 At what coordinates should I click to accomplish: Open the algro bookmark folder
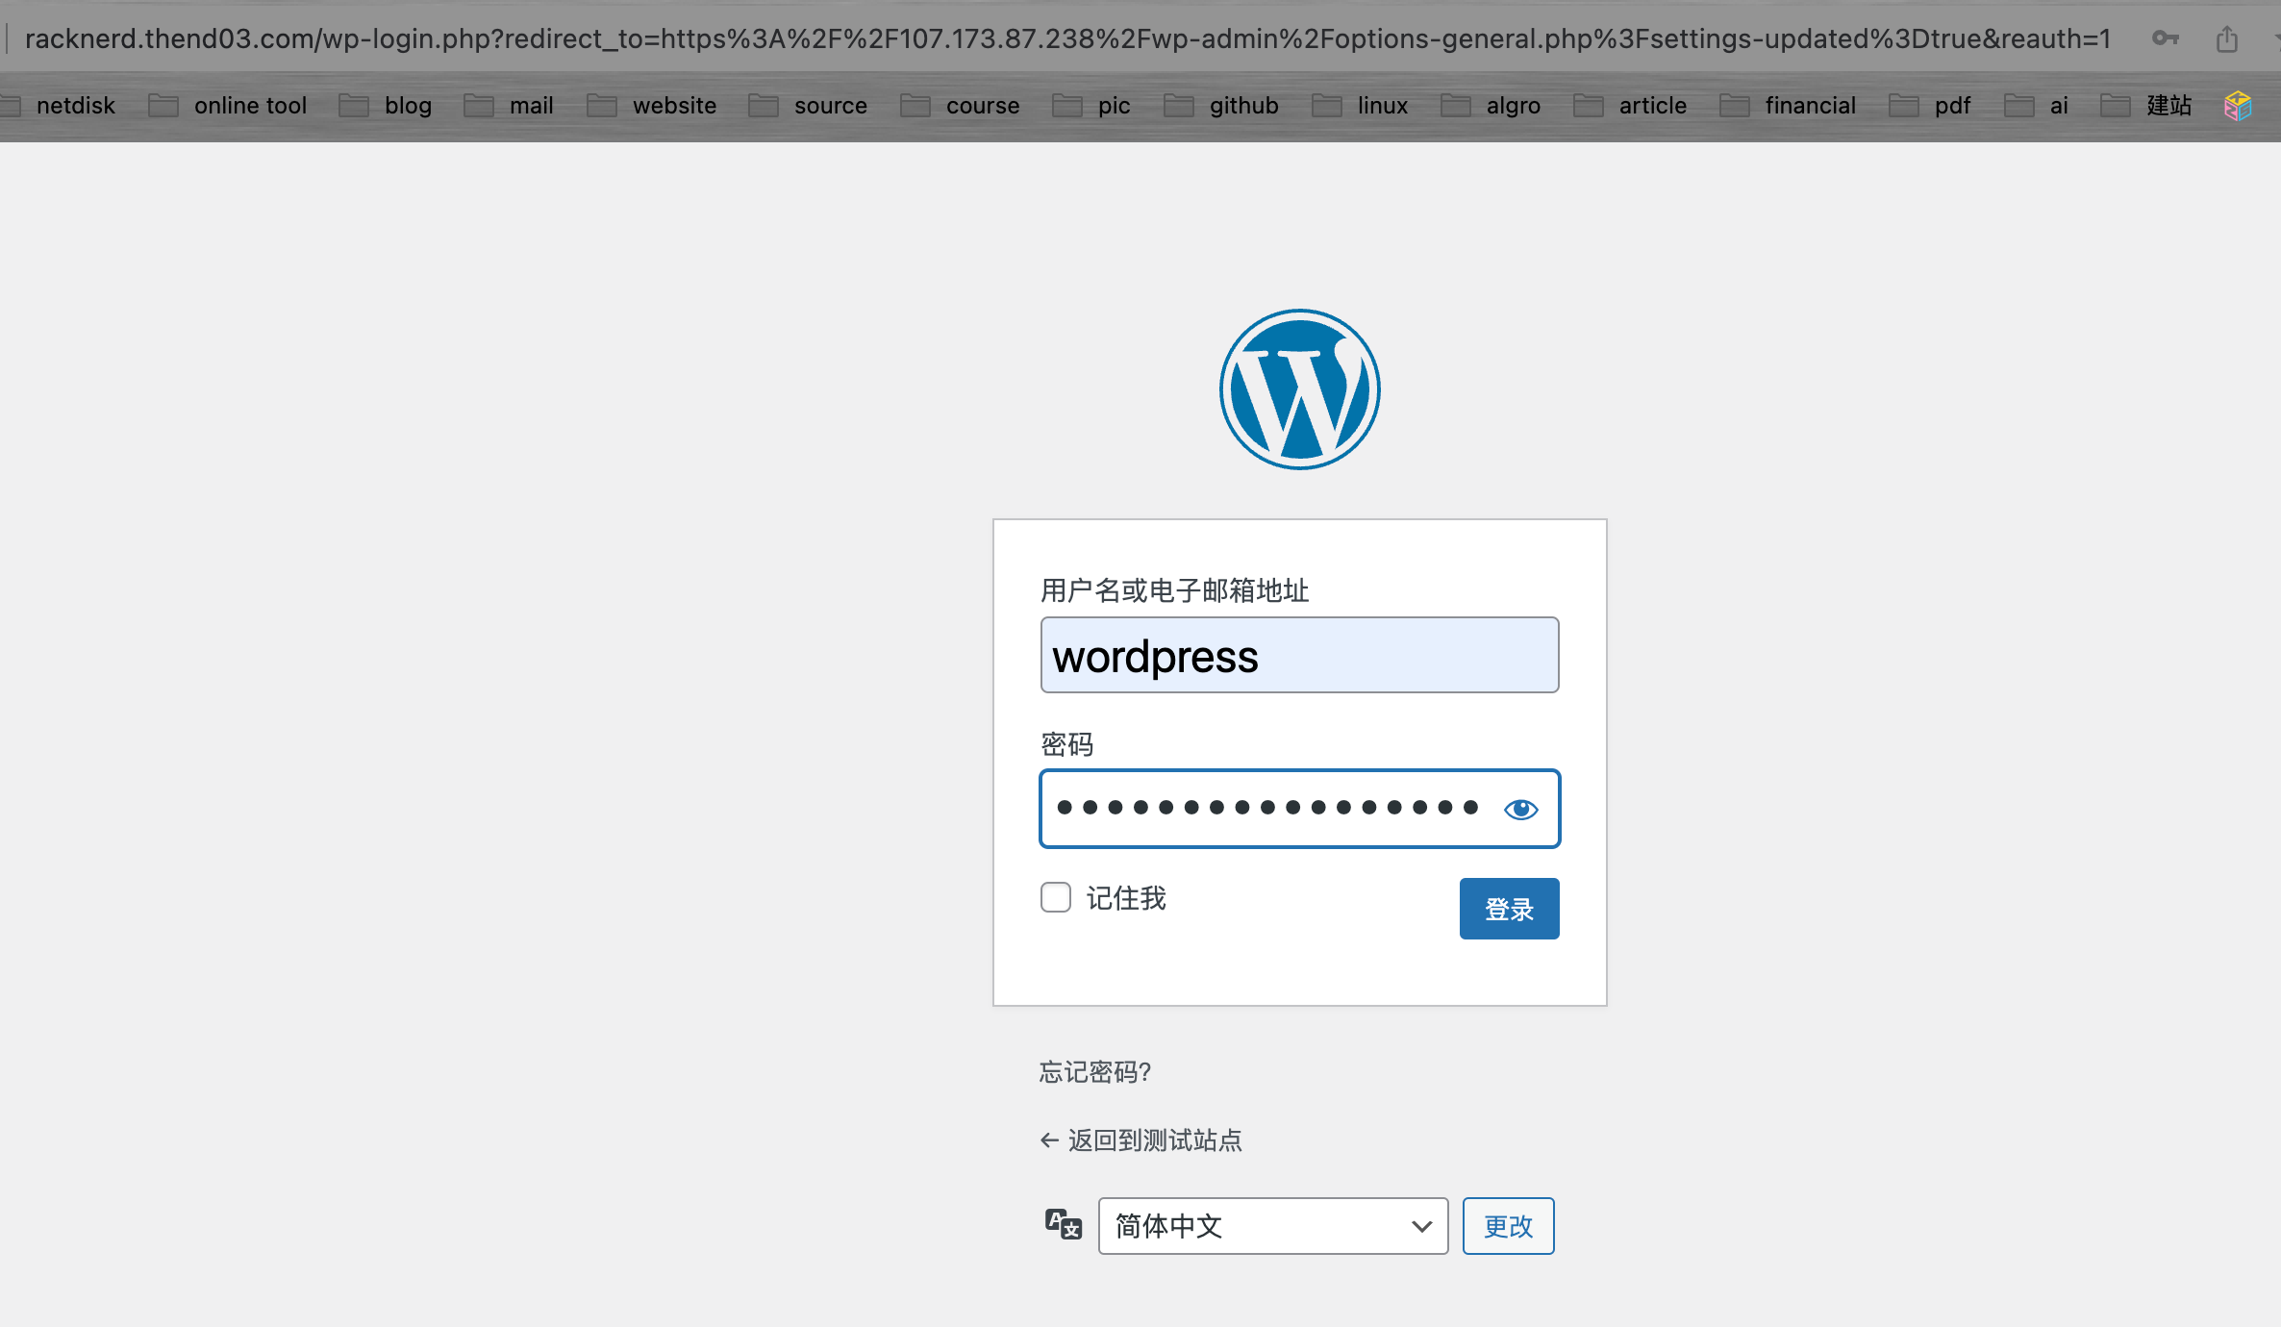1491,106
